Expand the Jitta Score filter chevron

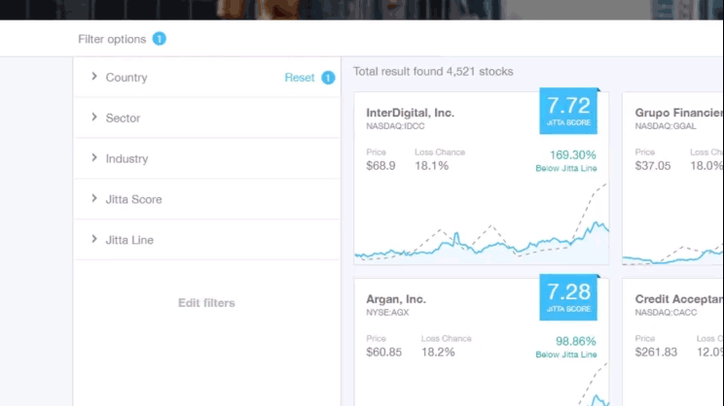(94, 198)
